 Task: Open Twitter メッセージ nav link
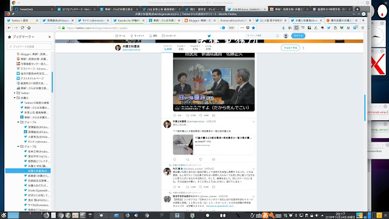click(169, 36)
